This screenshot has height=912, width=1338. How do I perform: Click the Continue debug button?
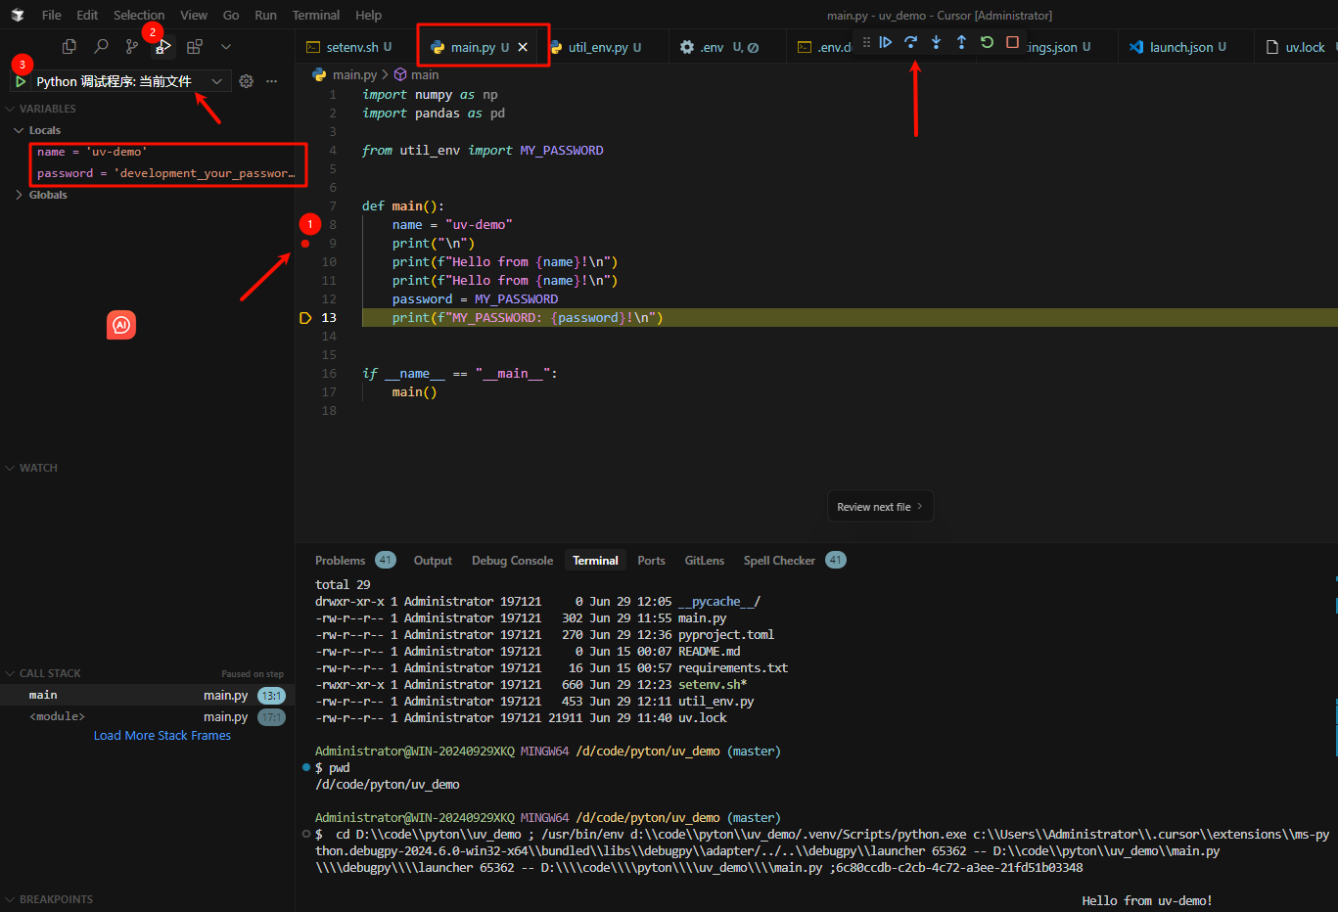coord(885,42)
